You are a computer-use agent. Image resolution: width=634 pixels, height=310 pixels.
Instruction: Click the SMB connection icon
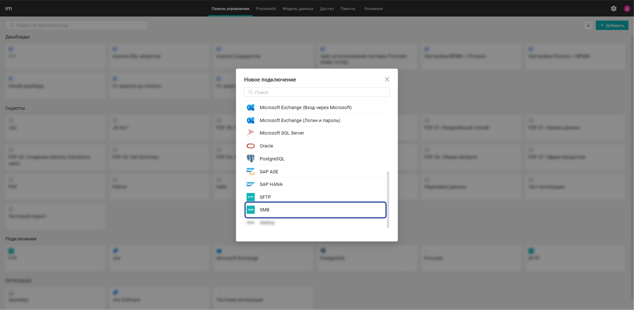[x=251, y=210]
